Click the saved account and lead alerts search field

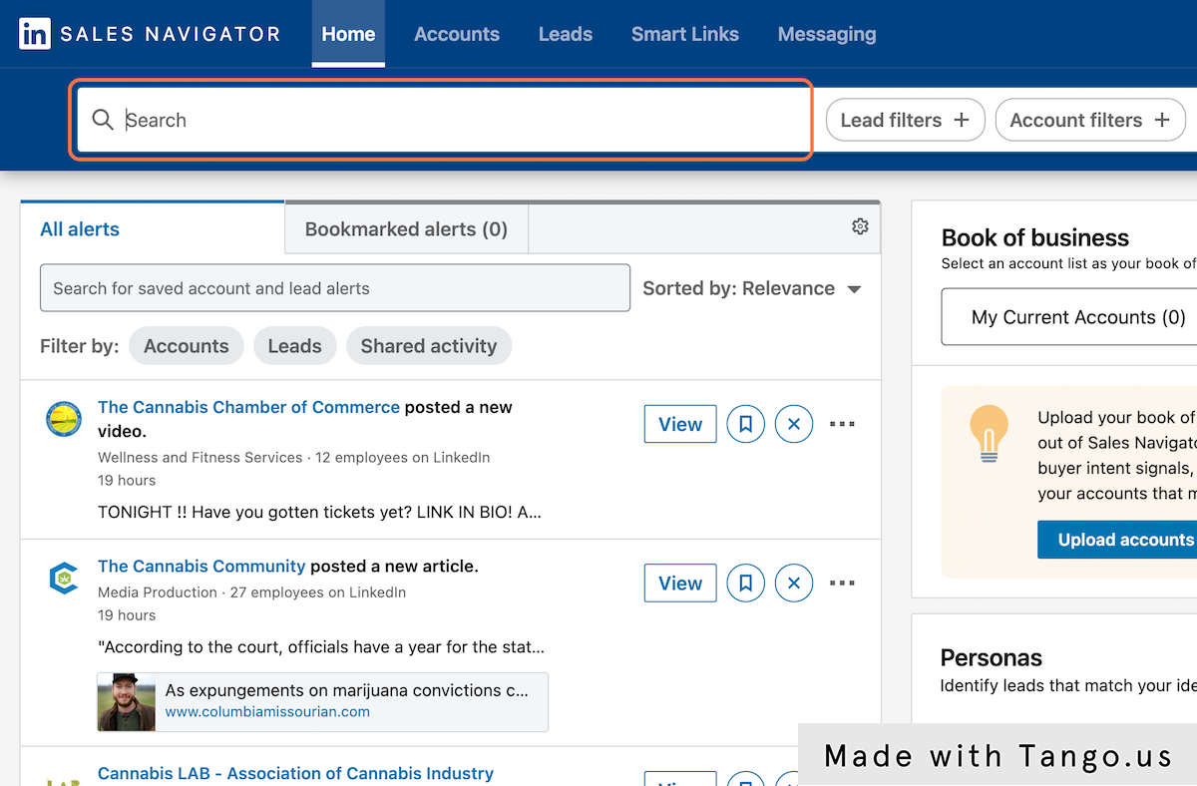click(x=335, y=288)
